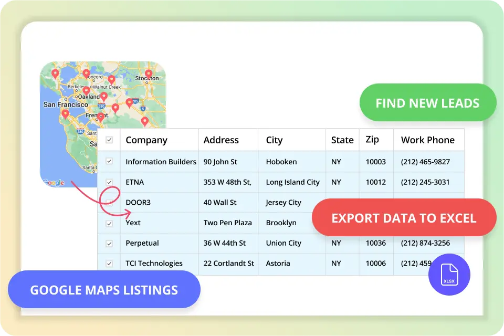The image size is (504, 336).
Task: Click the XLSX file export icon
Action: 449,274
